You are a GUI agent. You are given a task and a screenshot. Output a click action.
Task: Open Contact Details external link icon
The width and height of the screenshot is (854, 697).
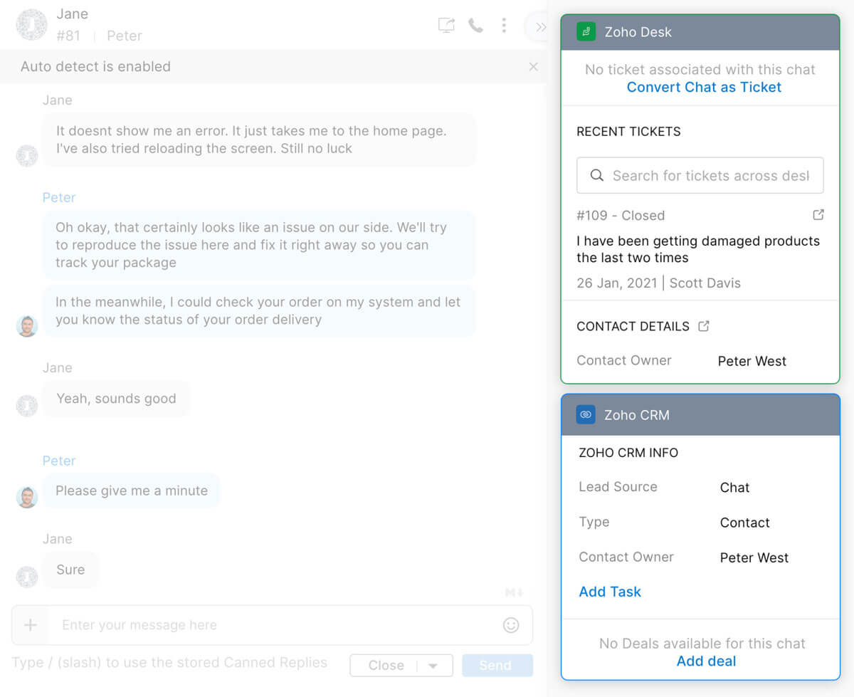tap(704, 326)
